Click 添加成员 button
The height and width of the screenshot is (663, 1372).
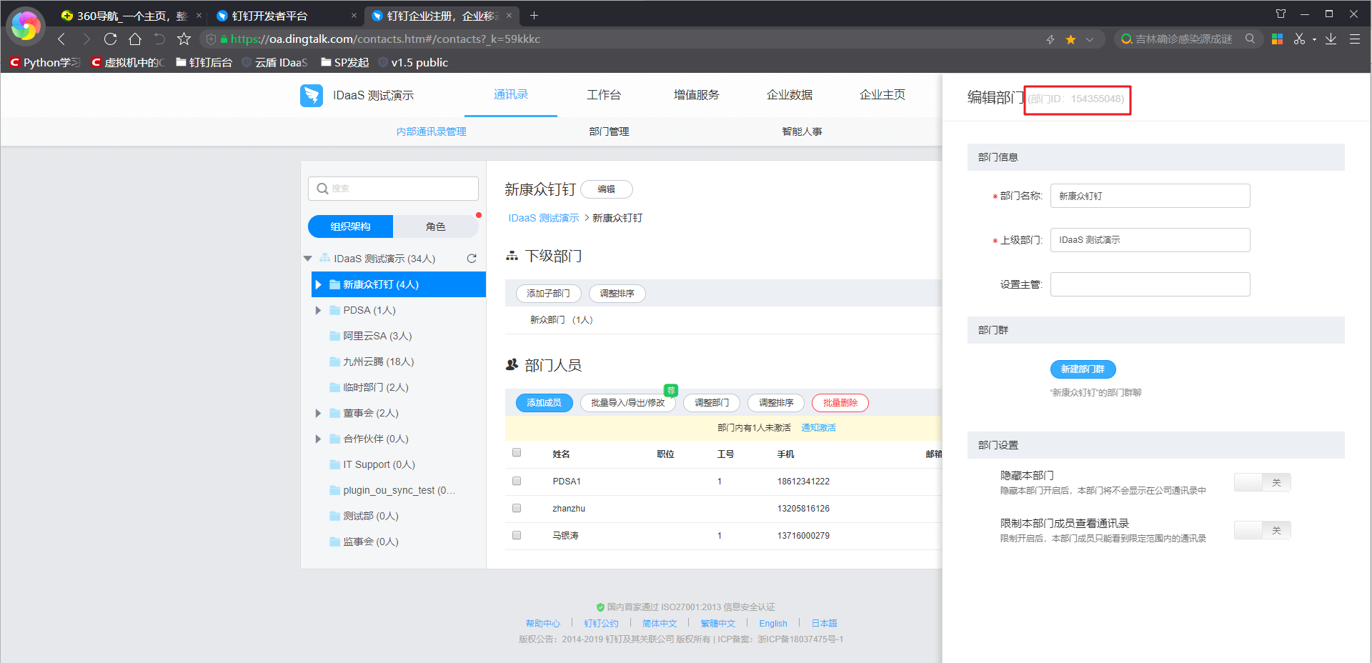[544, 403]
